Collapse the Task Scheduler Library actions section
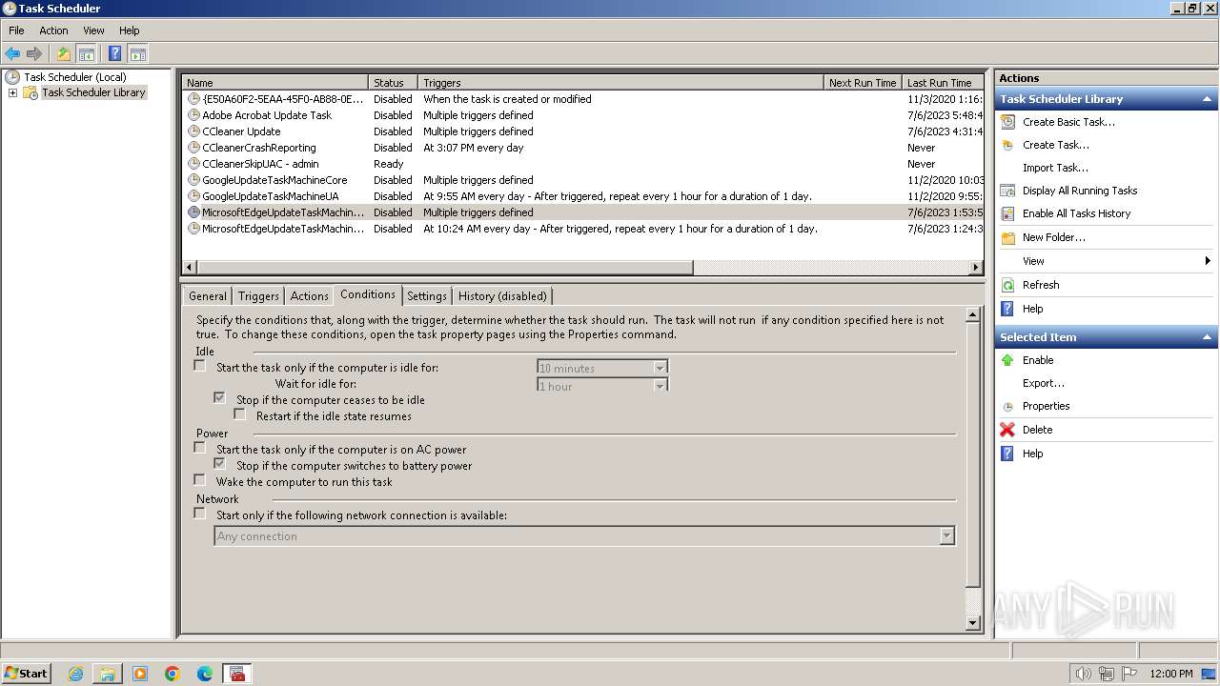 click(1207, 99)
